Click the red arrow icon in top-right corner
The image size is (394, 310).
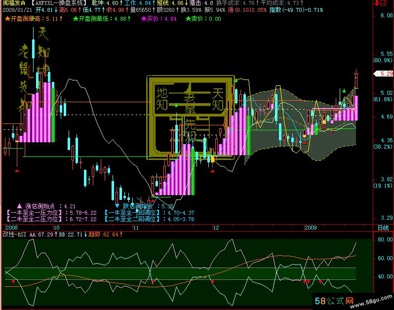coord(376,3)
